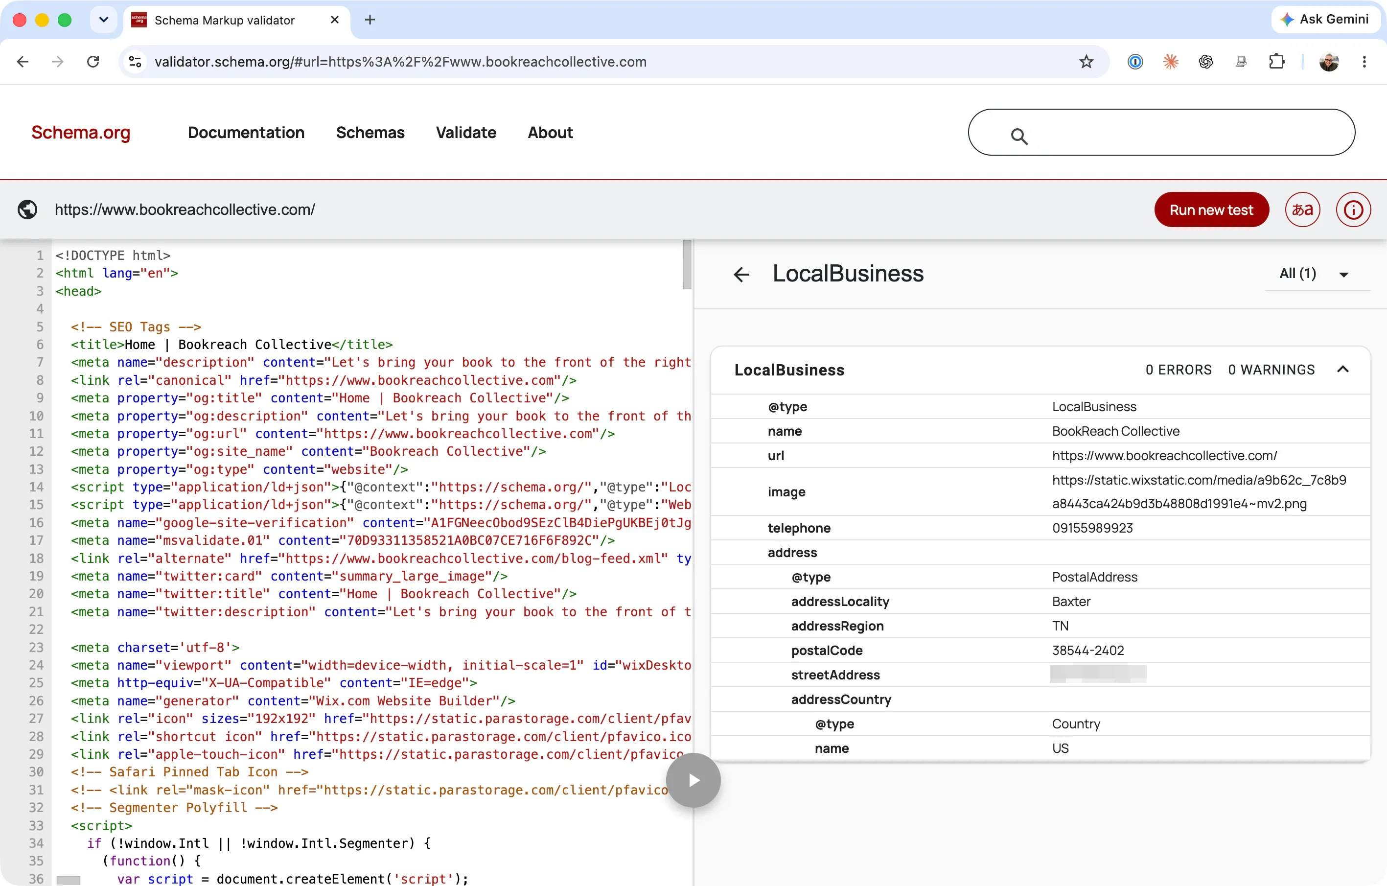Click the LocalBusiness url value
Image resolution: width=1387 pixels, height=886 pixels.
click(x=1164, y=456)
